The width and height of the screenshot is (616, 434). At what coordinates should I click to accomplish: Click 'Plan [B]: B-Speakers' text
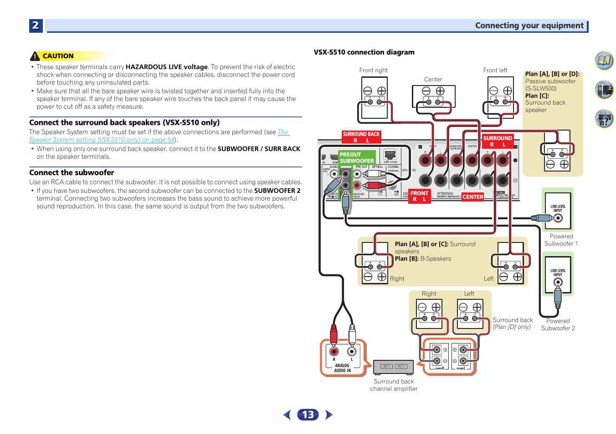(423, 258)
